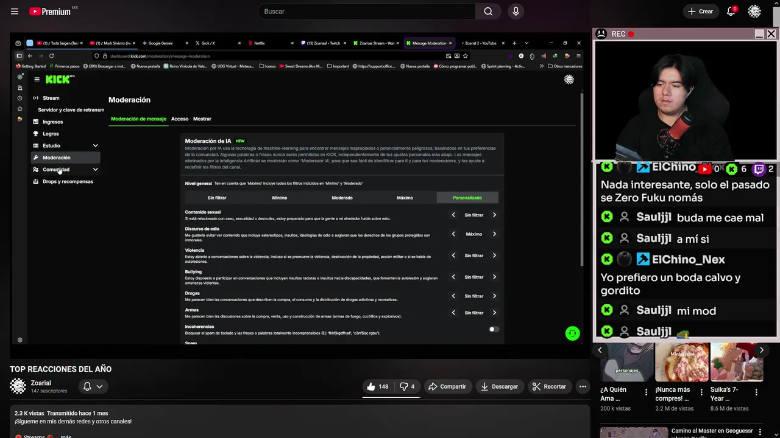780x438 pixels.
Task: Switch to the 'Moderación de mensaje' tab
Action: [138, 119]
